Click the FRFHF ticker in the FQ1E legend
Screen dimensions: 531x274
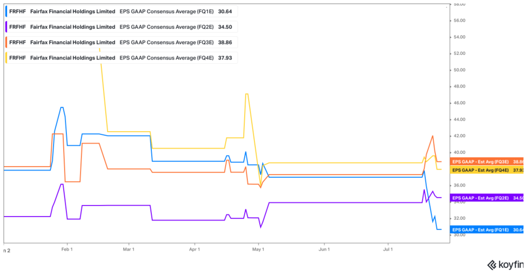18,12
